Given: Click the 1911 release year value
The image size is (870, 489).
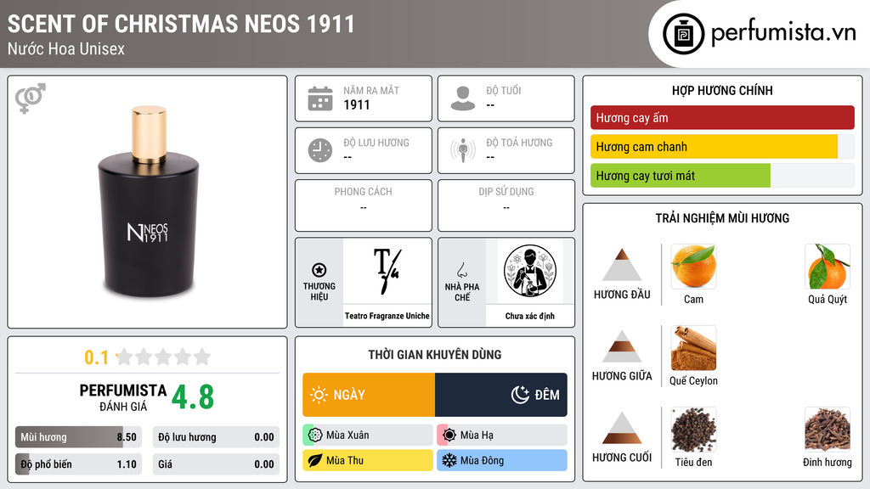Looking at the screenshot, I should point(357,104).
